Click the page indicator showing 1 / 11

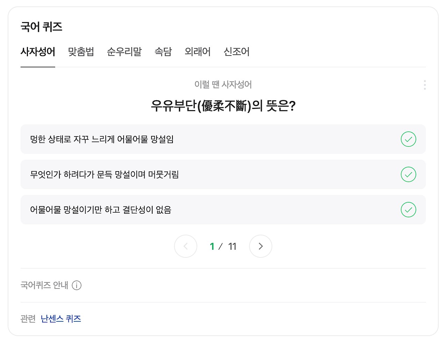223,246
